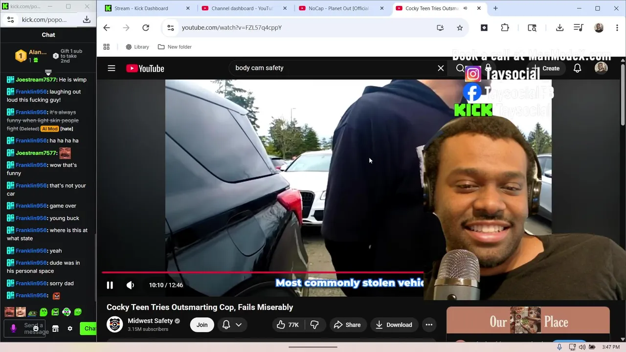Screen dimensions: 626x352
Task: Close the Stream - Kick Dashboard tab
Action: [188, 8]
